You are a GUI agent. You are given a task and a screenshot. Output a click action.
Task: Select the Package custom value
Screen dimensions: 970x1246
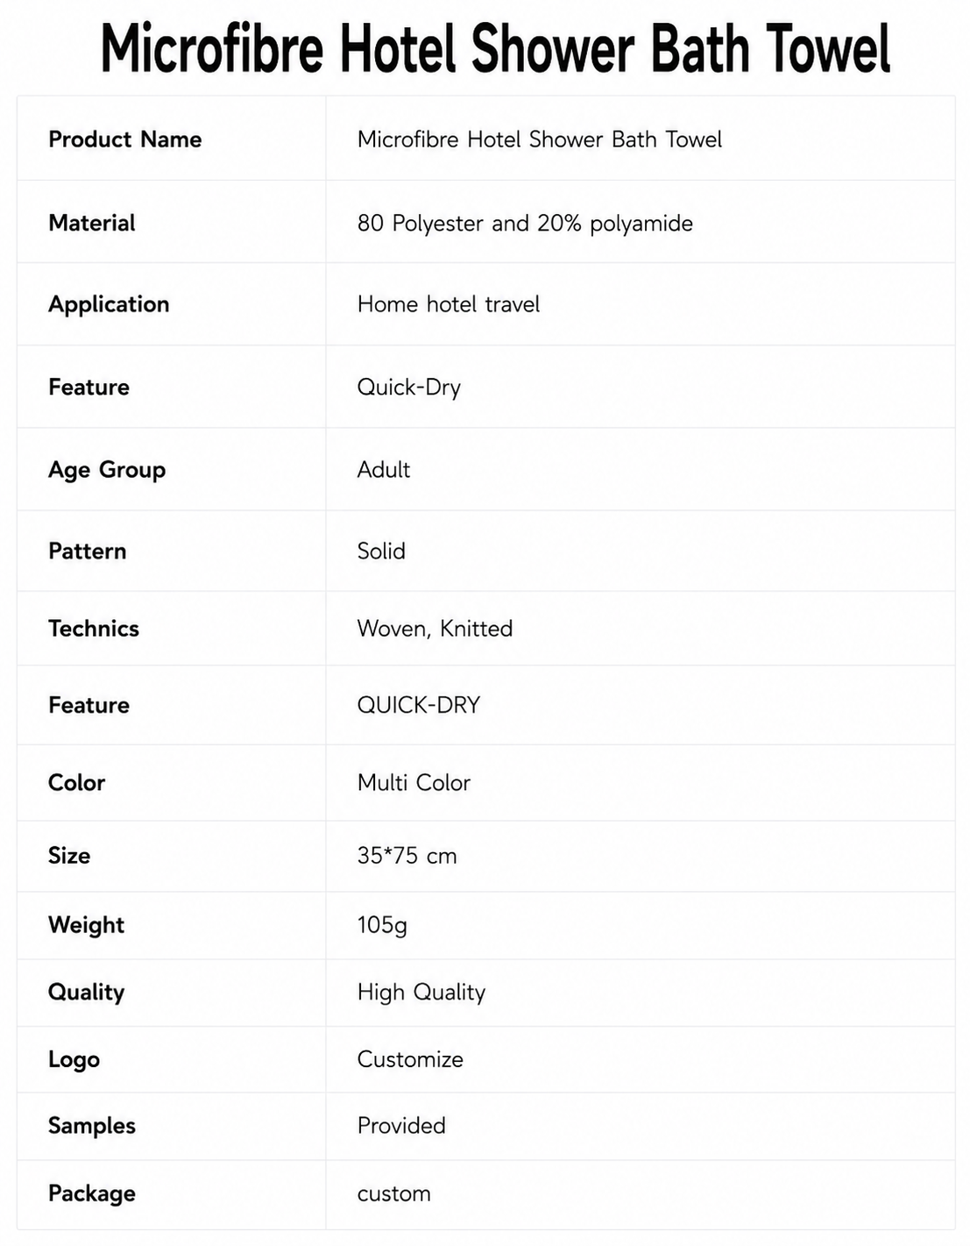coord(394,1194)
